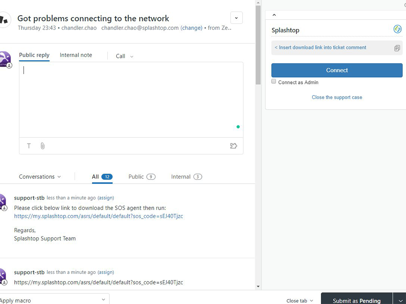Collapse the Splashtop app panel

(274, 15)
